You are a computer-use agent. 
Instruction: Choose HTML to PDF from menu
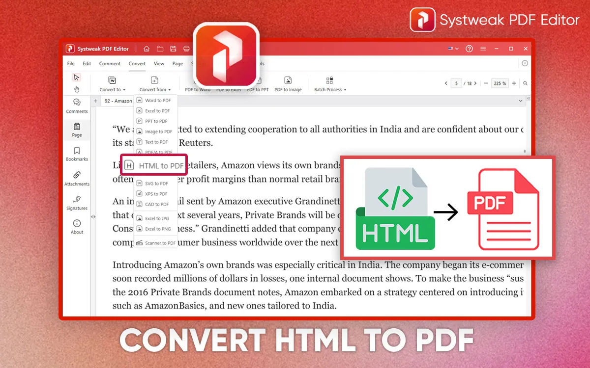point(154,166)
